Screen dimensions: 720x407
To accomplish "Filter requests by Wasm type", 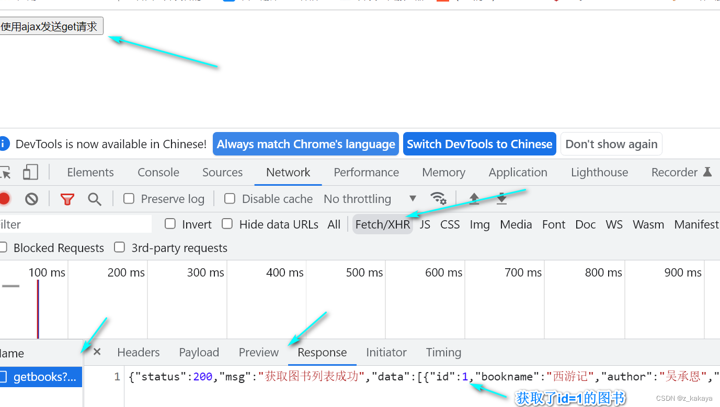I will [x=648, y=224].
